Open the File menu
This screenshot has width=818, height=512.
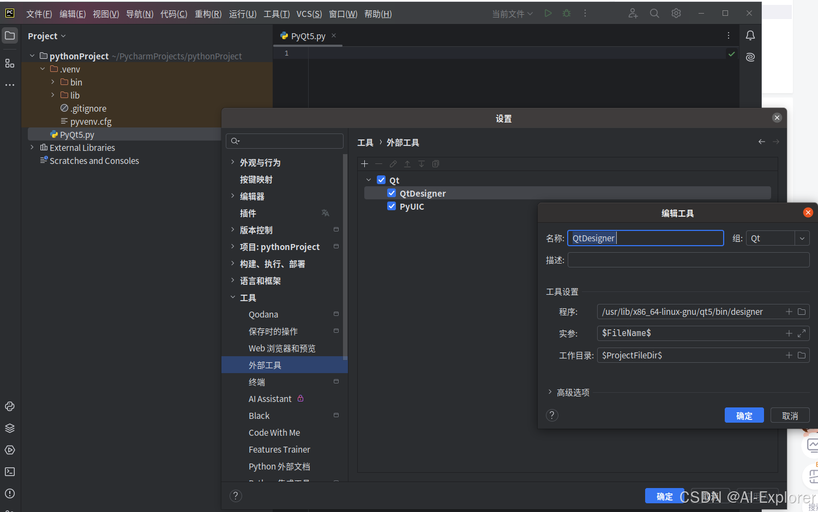click(39, 14)
